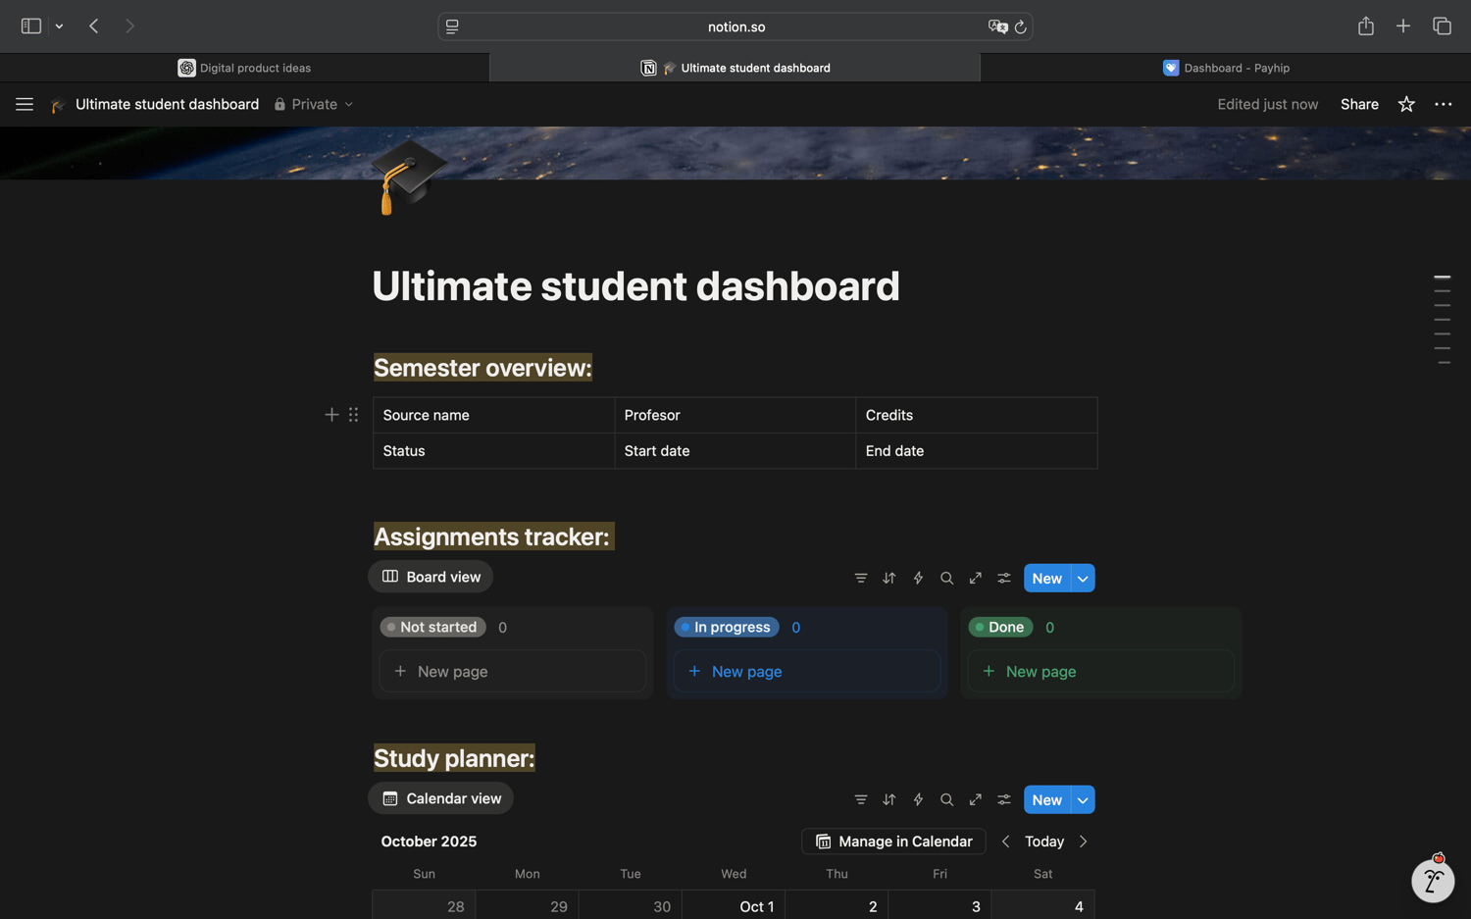Focus the notion.so address field
The image size is (1471, 919).
(x=735, y=26)
